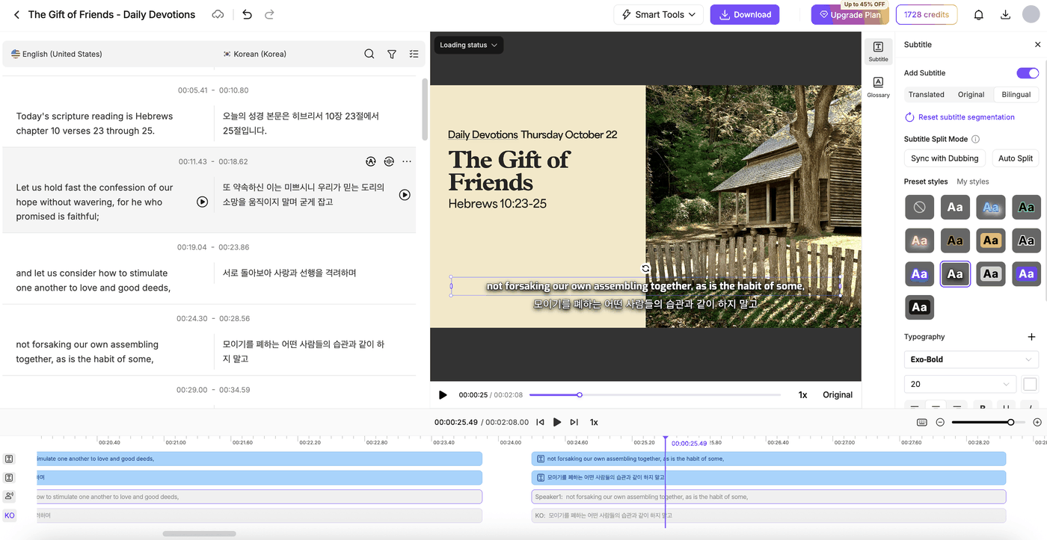The width and height of the screenshot is (1047, 540).
Task: Select the no-style preset with the slash circle
Action: click(x=919, y=207)
